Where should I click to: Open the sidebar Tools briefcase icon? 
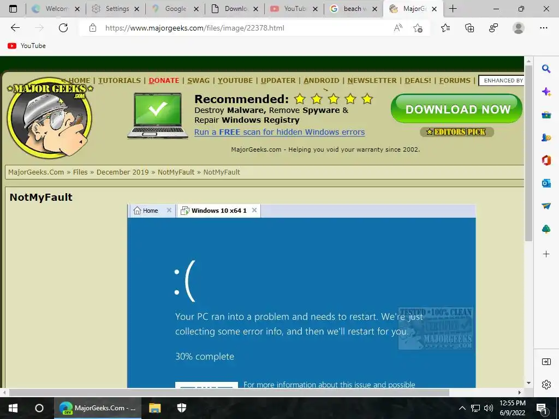click(x=546, y=115)
